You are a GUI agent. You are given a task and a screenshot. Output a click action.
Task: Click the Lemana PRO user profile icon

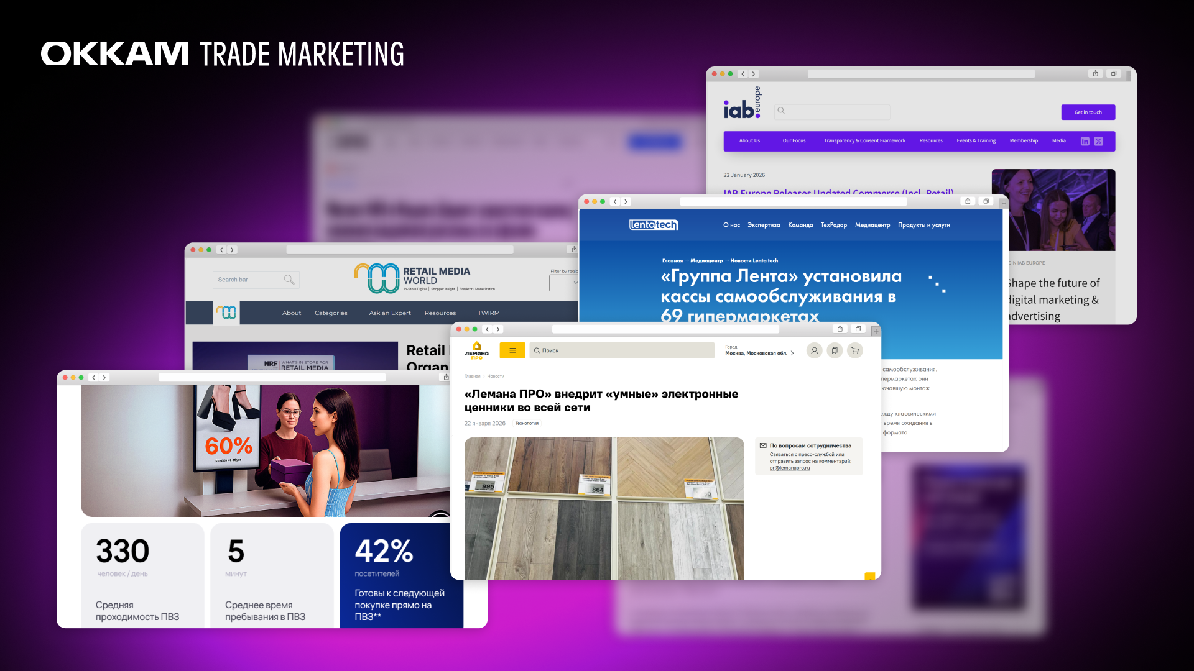[x=814, y=350]
